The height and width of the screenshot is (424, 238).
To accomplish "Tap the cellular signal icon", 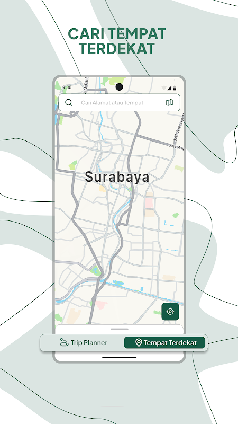I will (x=169, y=87).
